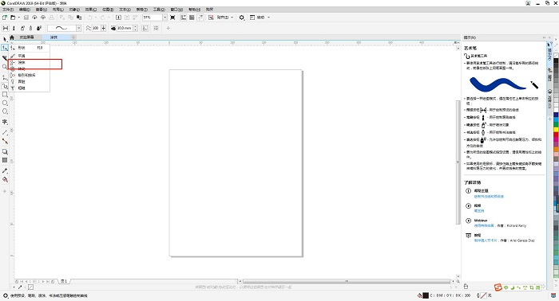Open the 文件 (File) menu

(8, 10)
